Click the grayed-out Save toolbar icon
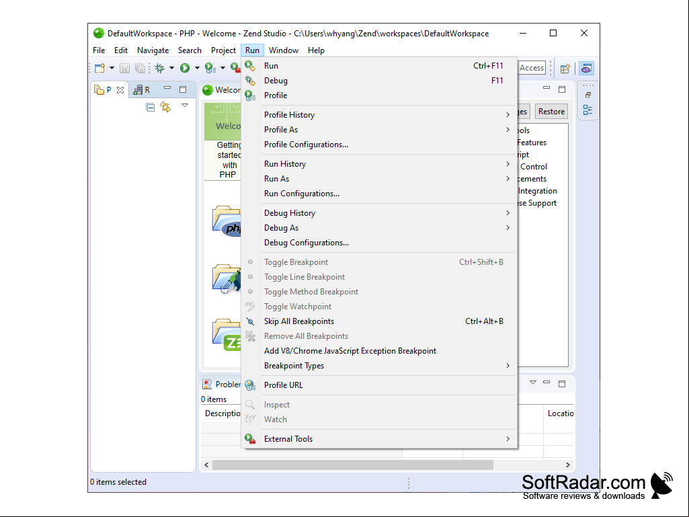689x517 pixels. pos(125,68)
